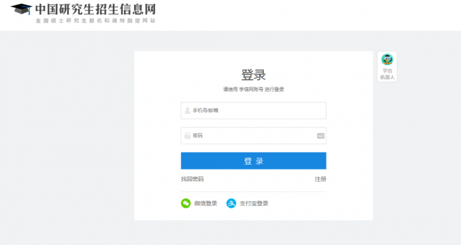Click the 请使用 学信网账号 进行登录 hint text
The width and height of the screenshot is (461, 245).
point(253,89)
